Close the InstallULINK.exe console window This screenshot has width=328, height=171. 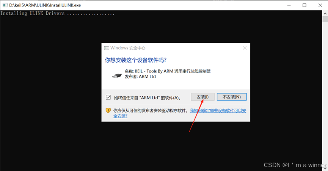point(320,5)
